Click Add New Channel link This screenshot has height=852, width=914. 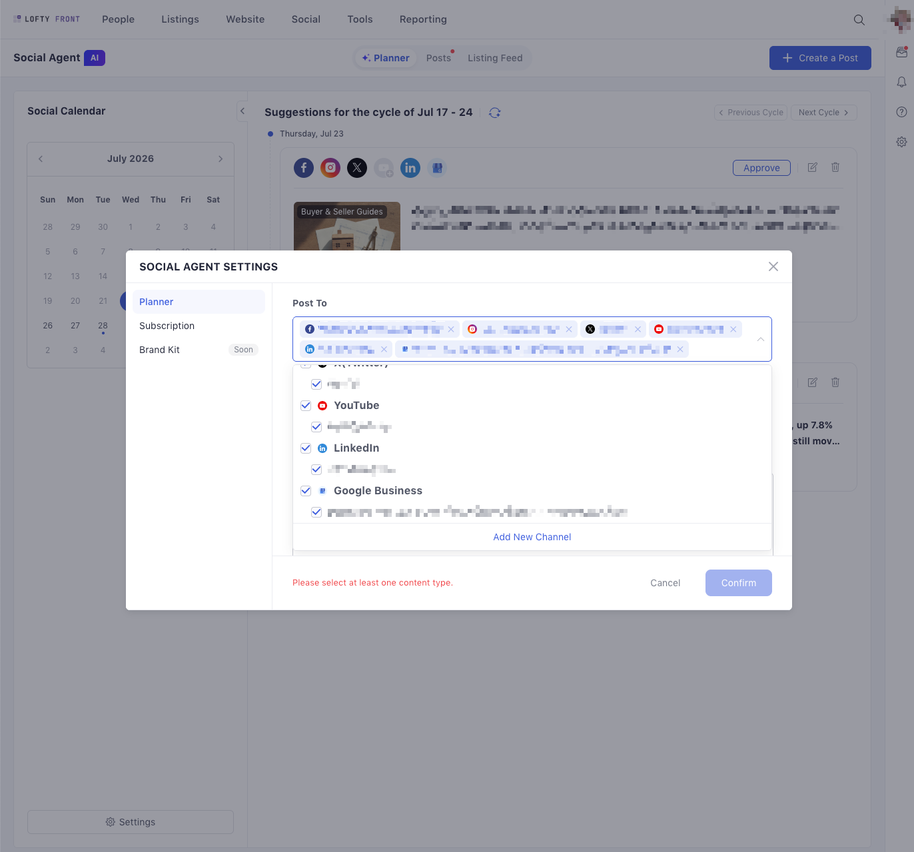click(x=532, y=537)
